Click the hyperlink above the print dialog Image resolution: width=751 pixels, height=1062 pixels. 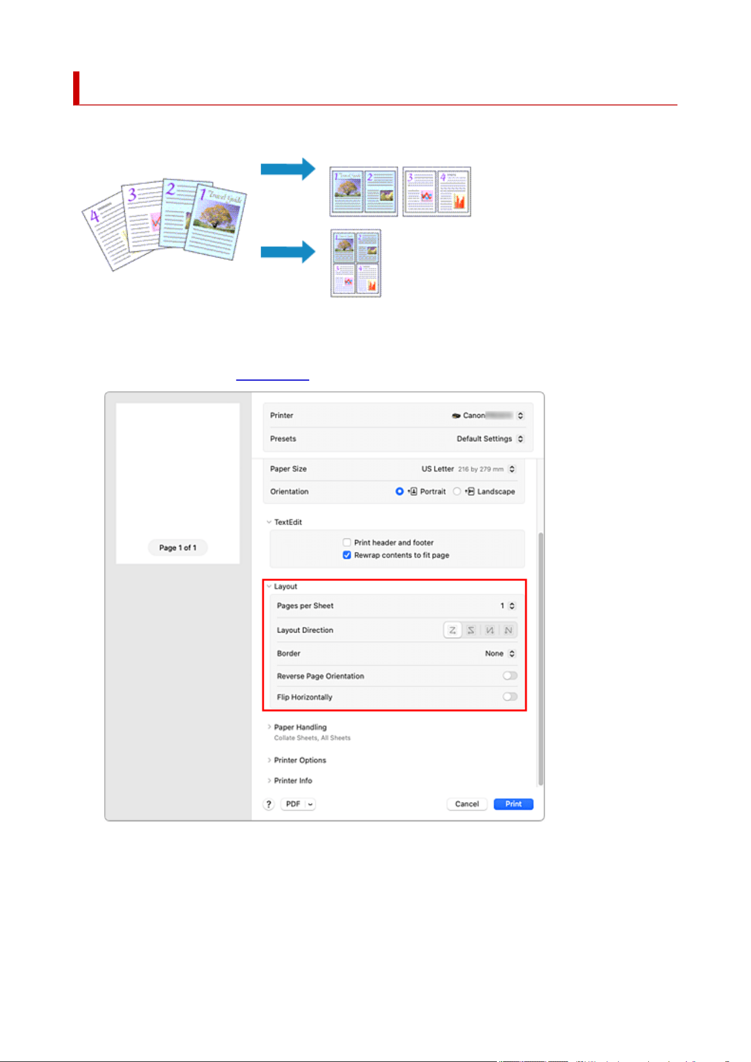click(272, 376)
